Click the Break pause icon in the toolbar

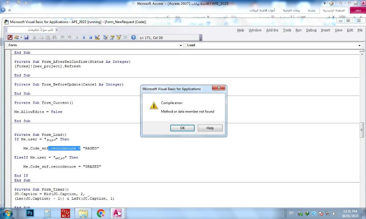(84, 38)
